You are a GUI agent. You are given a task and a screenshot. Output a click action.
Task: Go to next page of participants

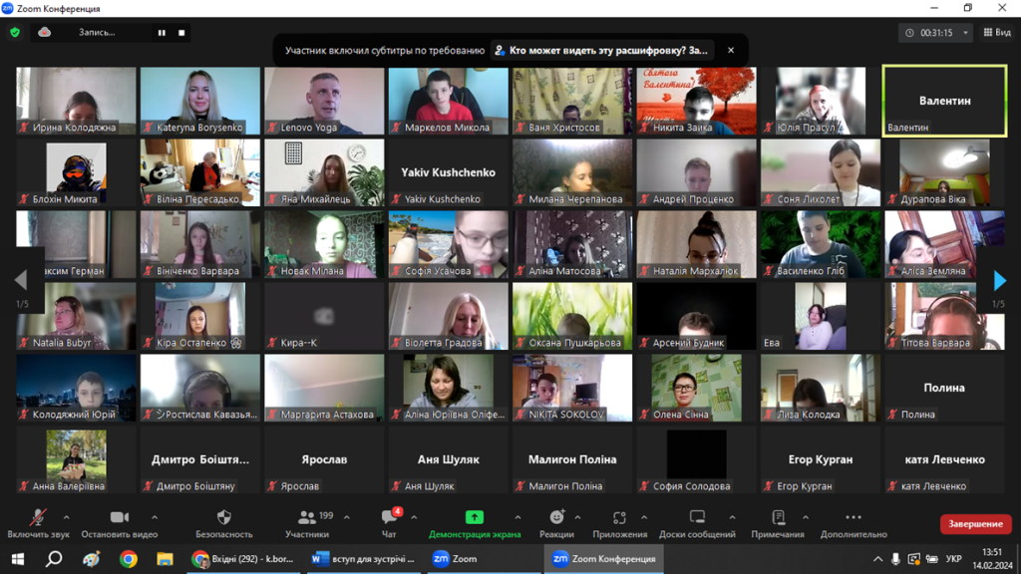click(x=1000, y=282)
